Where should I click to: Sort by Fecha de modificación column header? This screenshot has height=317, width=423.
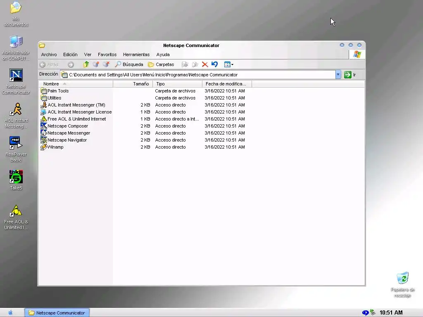coord(227,84)
